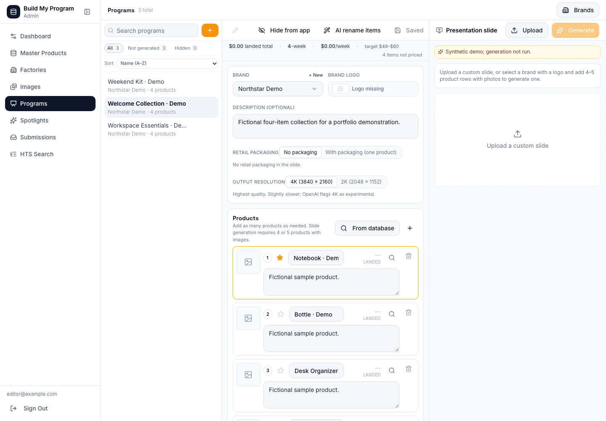Click the upload arrow icon in slide area
This screenshot has height=421, width=606.
(518, 134)
